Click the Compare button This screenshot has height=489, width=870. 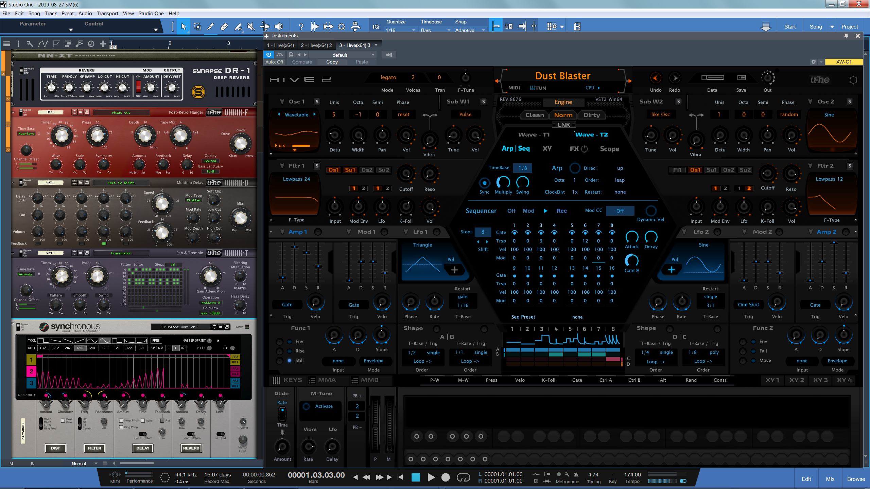[x=302, y=62]
